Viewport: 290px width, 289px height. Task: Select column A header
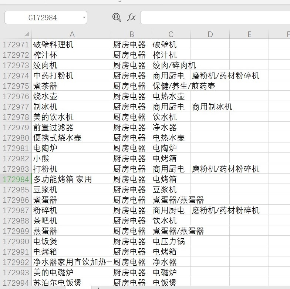point(72,34)
